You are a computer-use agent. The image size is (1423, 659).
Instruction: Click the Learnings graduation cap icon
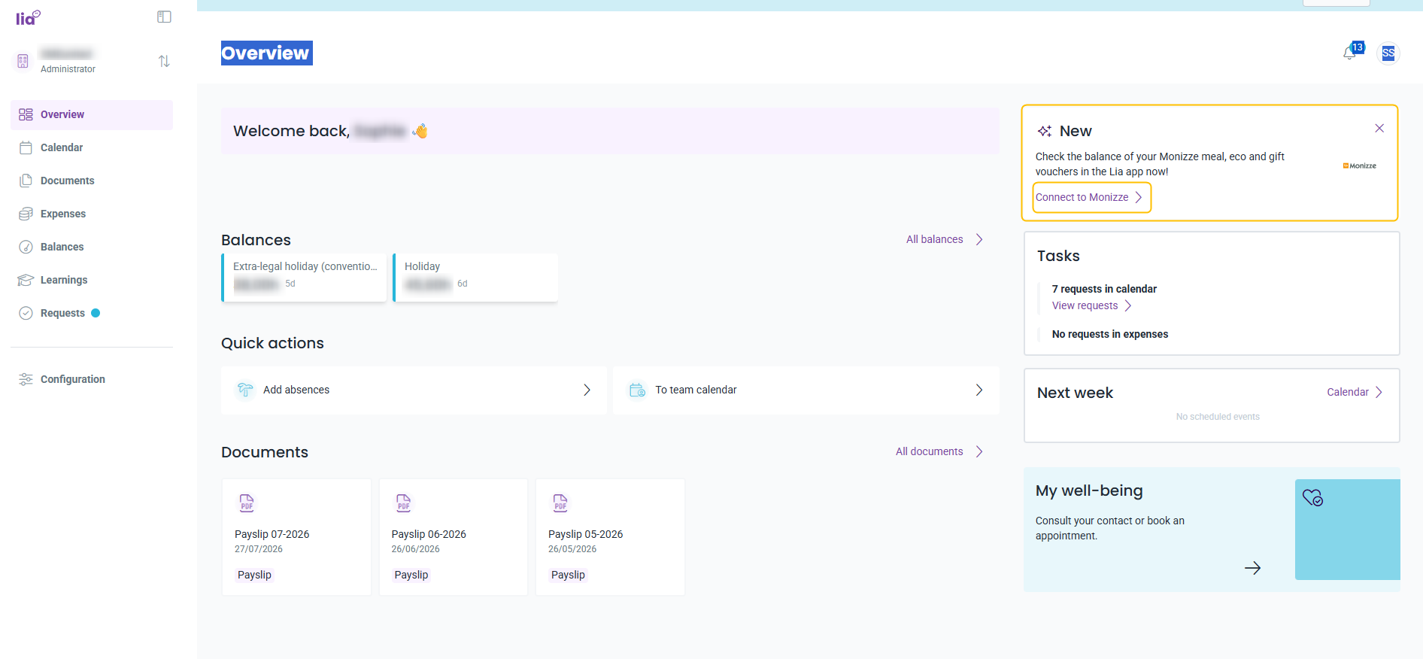tap(26, 280)
